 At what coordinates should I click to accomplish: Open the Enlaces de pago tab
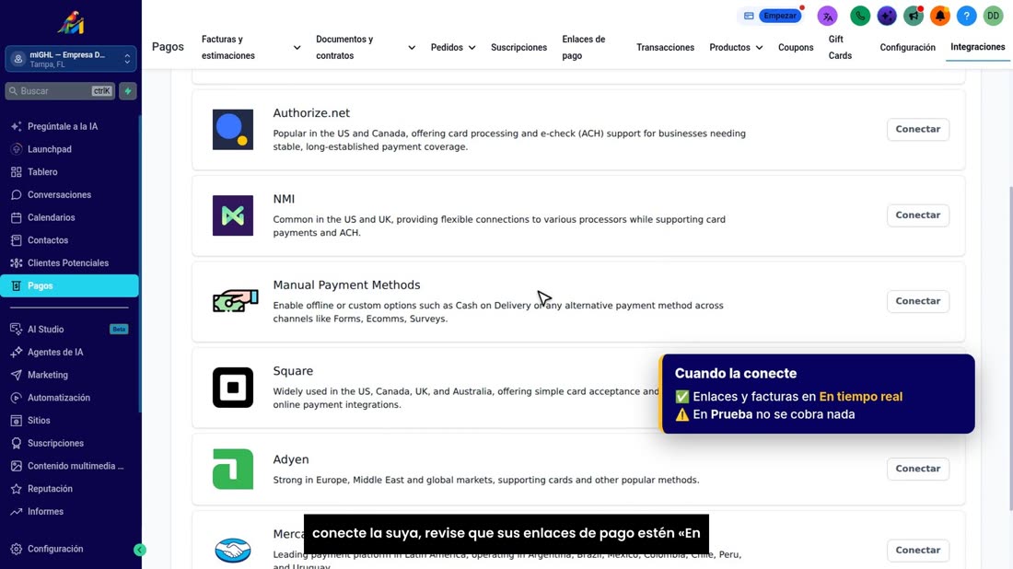click(583, 47)
